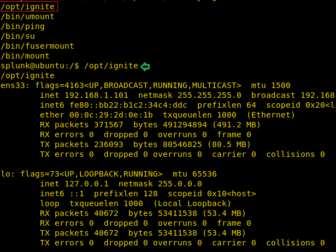Viewport: 336px width, 252px height.
Task: Click the /bin/ping output line
Action: pyautogui.click(x=23, y=27)
